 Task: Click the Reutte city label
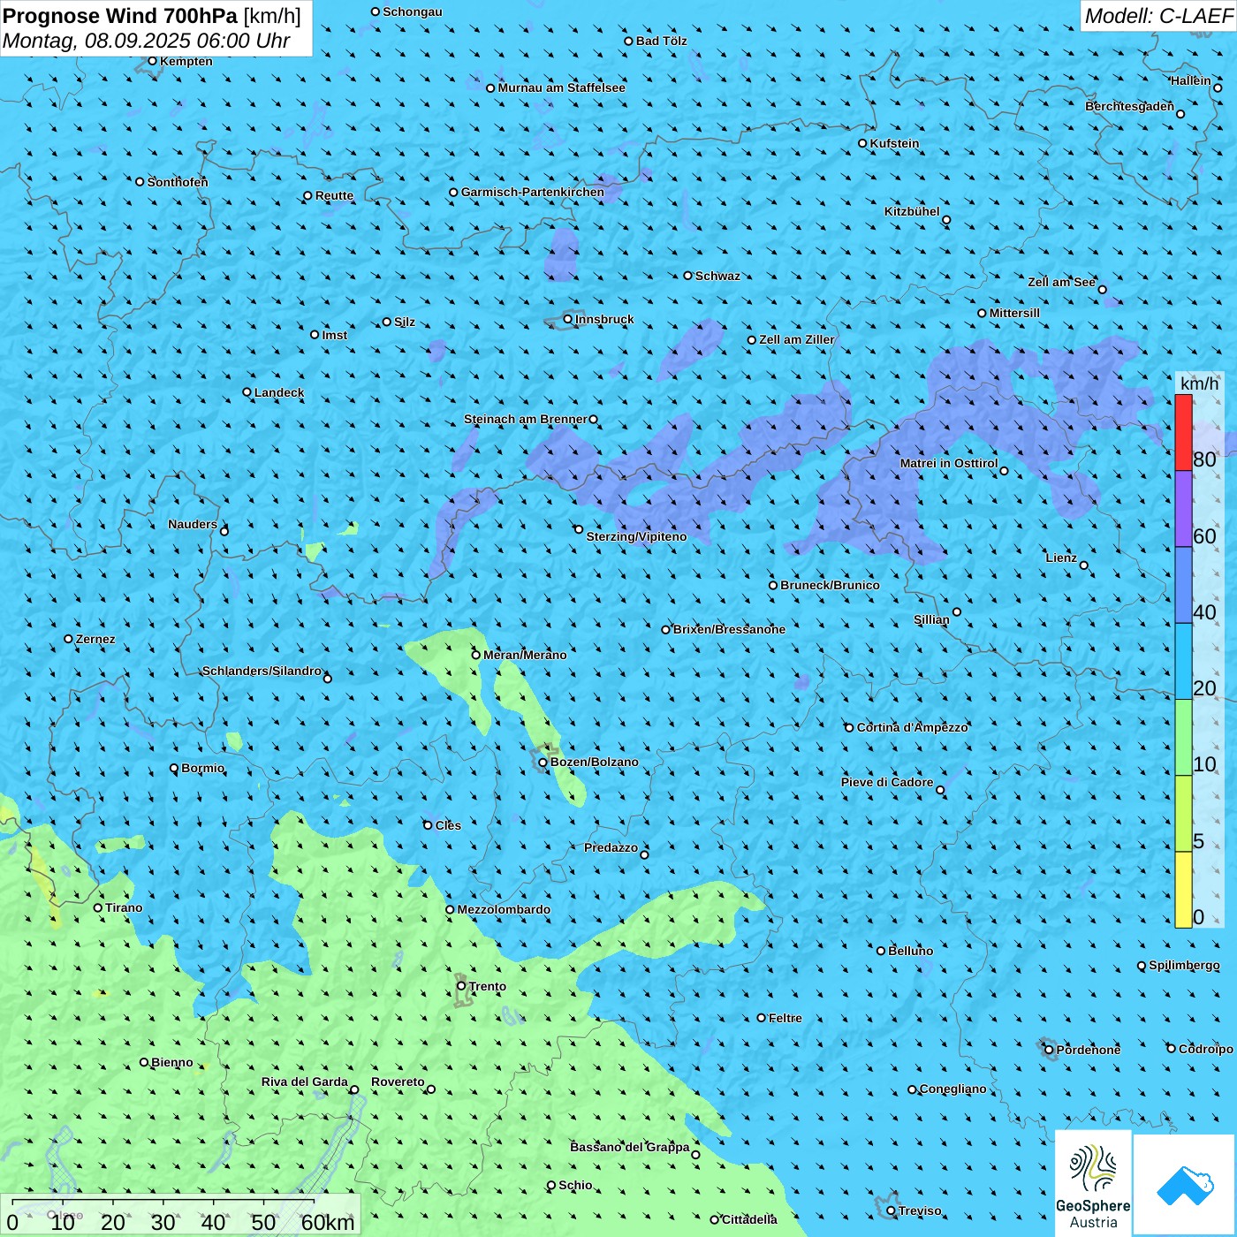[x=334, y=195]
